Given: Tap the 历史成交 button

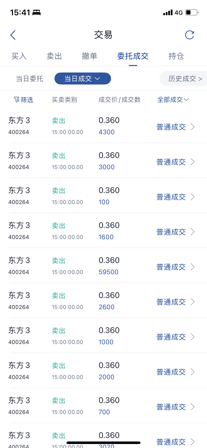Looking at the screenshot, I should [185, 79].
